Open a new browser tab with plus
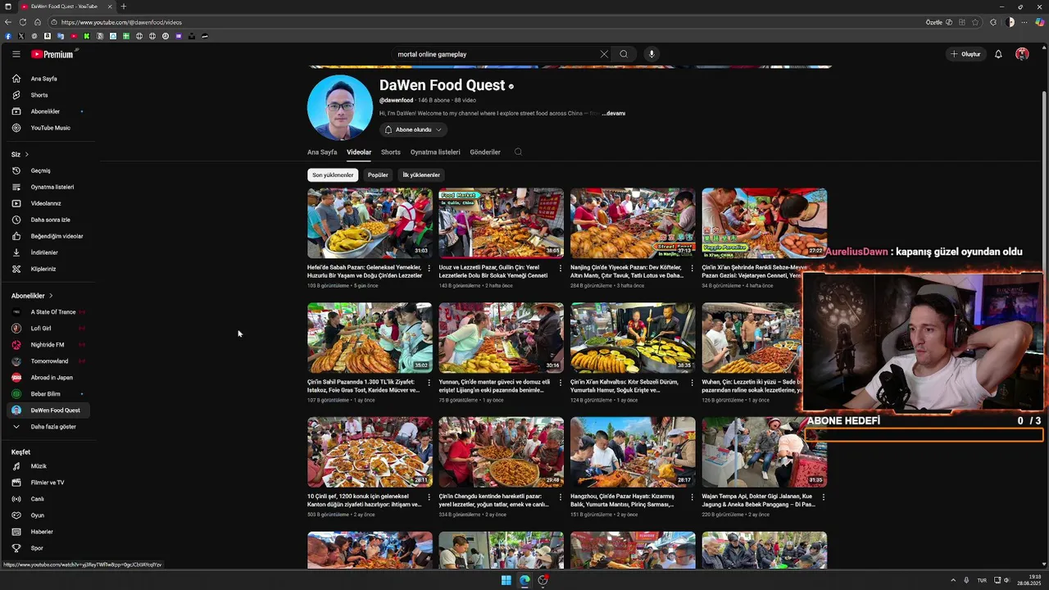This screenshot has width=1049, height=590. pos(124,7)
